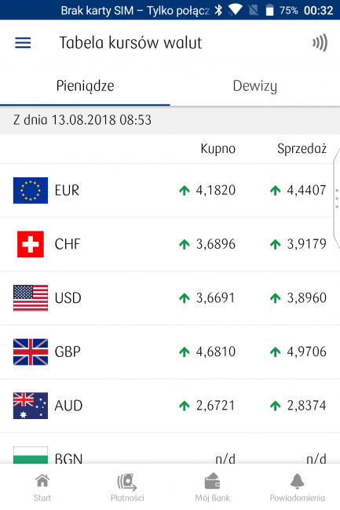Tap the BGN currency row
The image size is (340, 510).
tap(170, 449)
